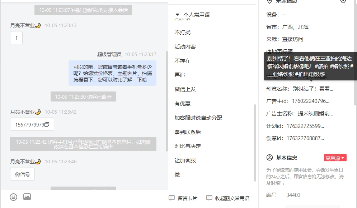Click 创意id value
The image size is (357, 208).
pyautogui.click(x=305, y=138)
